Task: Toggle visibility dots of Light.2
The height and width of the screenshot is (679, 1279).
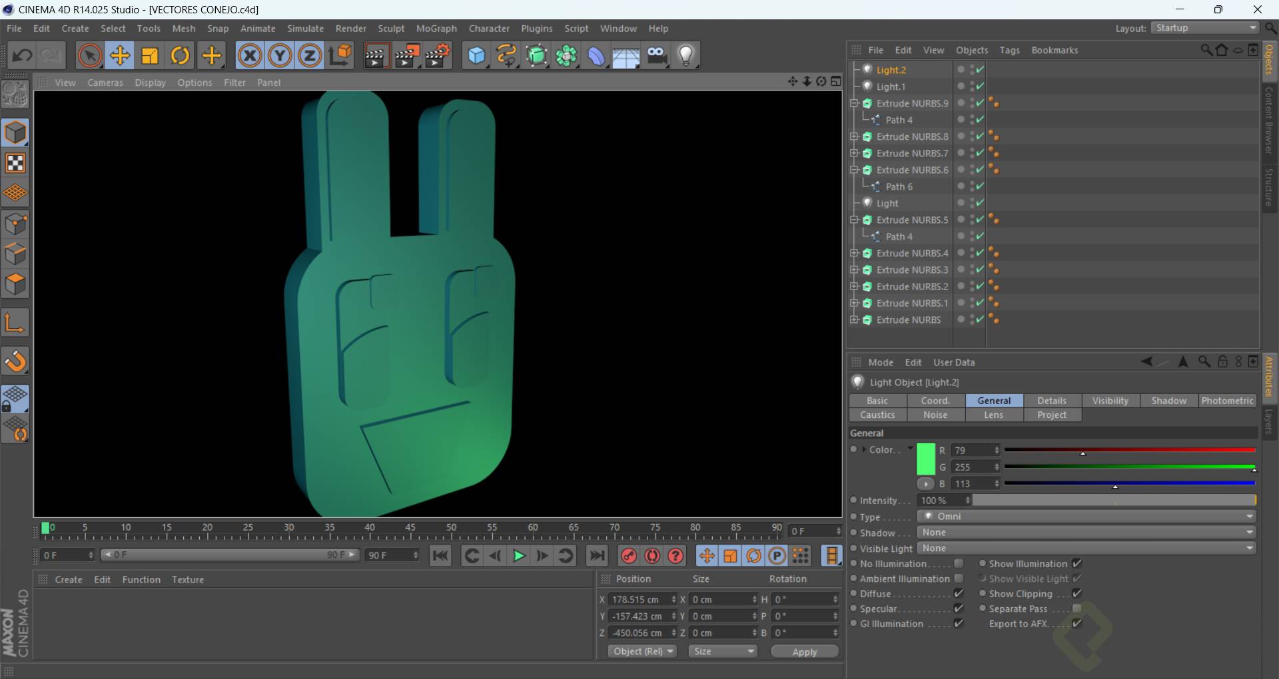Action: tap(973, 69)
